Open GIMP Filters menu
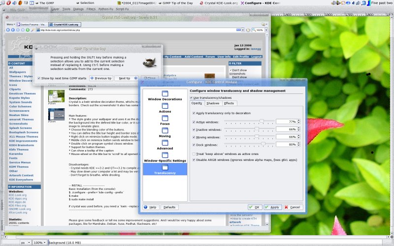 pyautogui.click(x=91, y=9)
